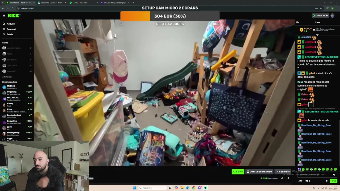
Task: Reload the page
Action: pos(12,8)
